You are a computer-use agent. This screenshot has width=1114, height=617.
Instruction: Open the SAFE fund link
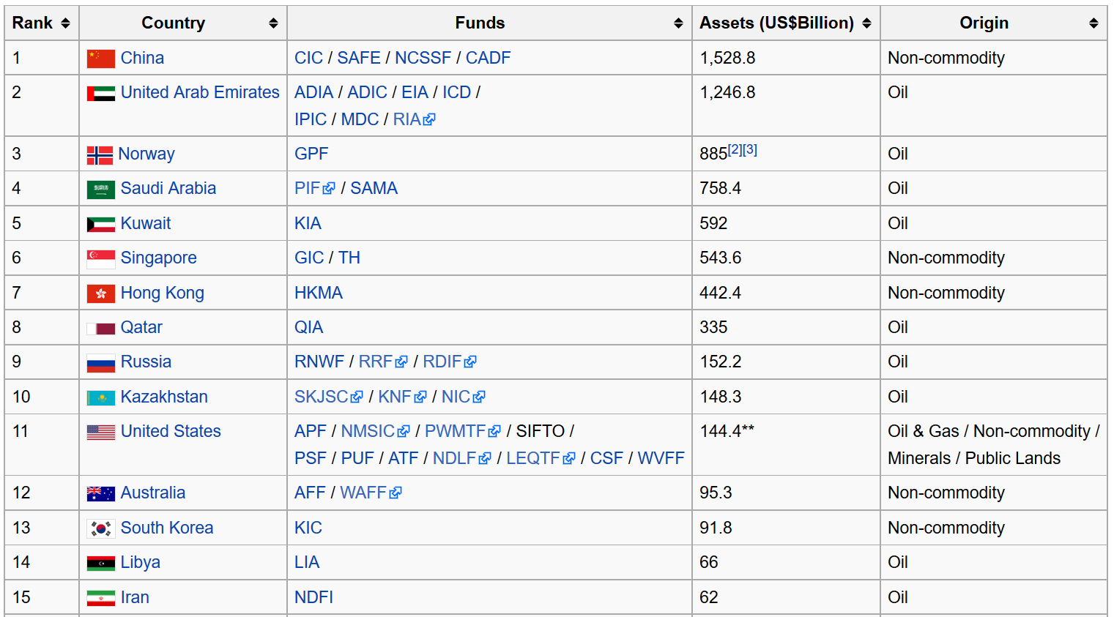[359, 58]
